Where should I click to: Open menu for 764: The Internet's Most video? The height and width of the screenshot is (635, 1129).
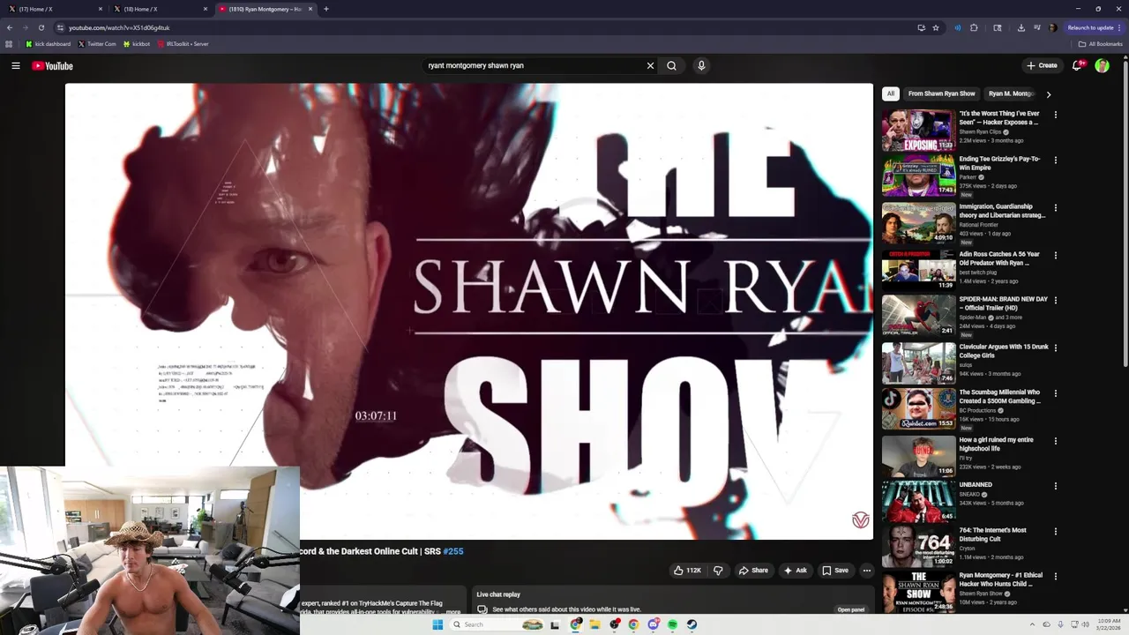[x=1055, y=531]
